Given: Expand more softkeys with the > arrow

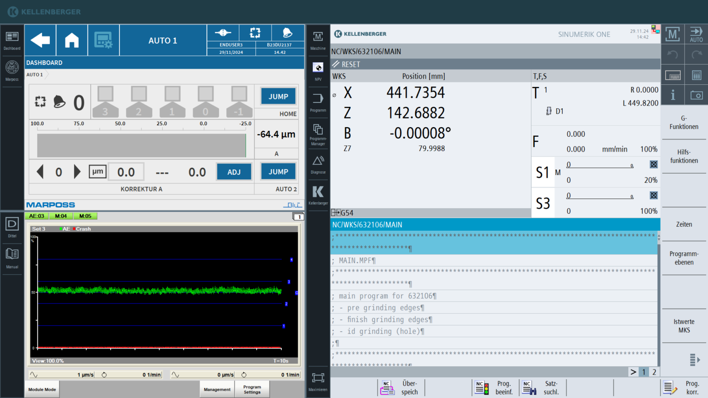Looking at the screenshot, I should (633, 372).
